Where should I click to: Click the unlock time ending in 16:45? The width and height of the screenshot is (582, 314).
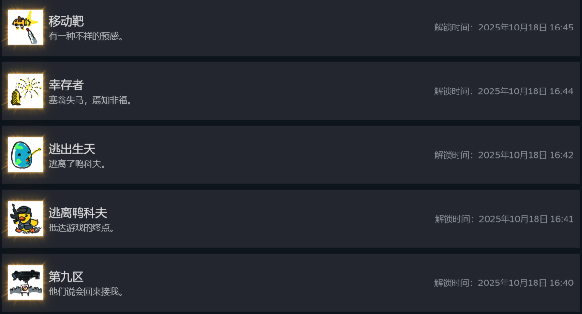(x=504, y=28)
